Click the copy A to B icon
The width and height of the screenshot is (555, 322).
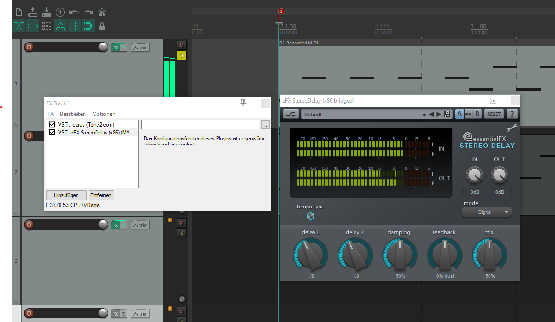click(468, 114)
